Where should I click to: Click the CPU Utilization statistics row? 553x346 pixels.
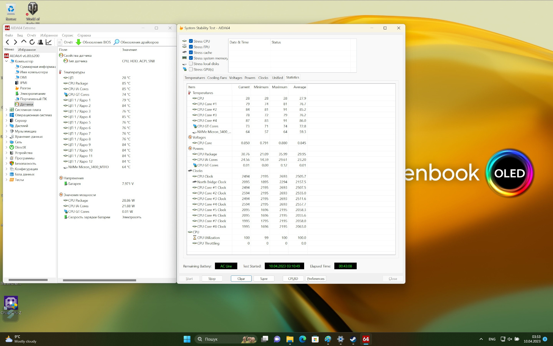pos(291,238)
